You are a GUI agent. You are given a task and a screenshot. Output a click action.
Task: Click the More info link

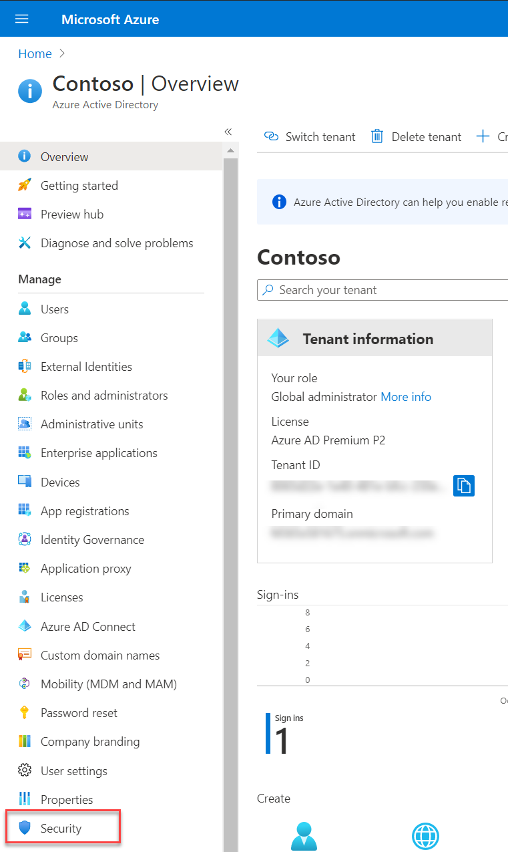pyautogui.click(x=406, y=396)
